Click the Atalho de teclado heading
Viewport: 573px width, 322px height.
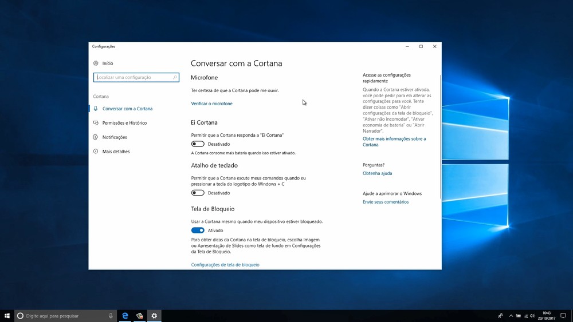coord(214,165)
